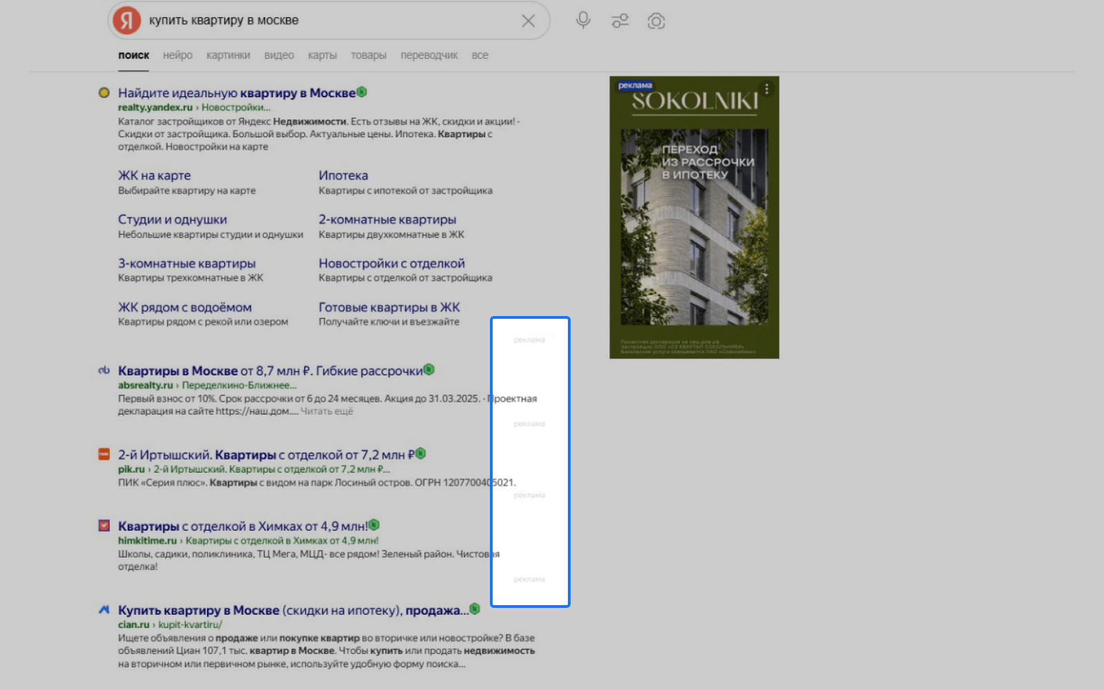1104x690 pixels.
Task: Start voice search with the microphone icon
Action: [x=583, y=21]
